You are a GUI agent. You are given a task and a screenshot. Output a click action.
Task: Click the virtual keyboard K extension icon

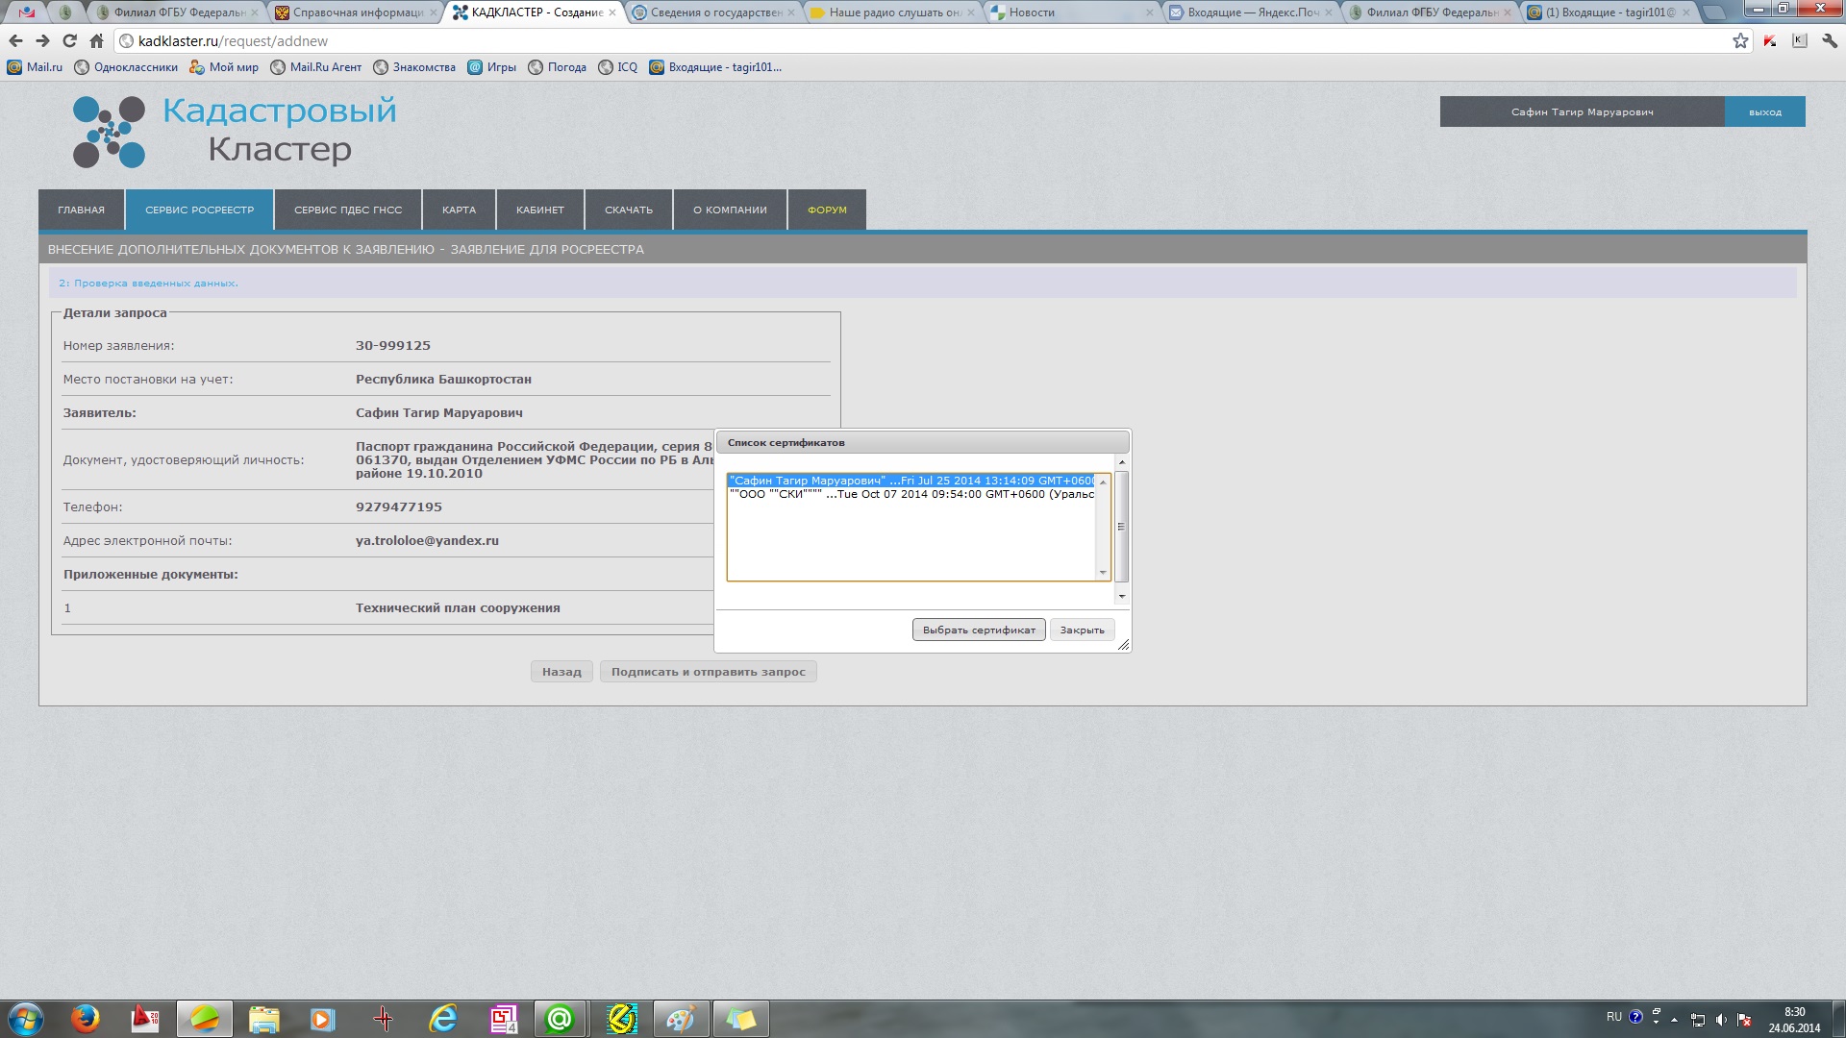1800,40
